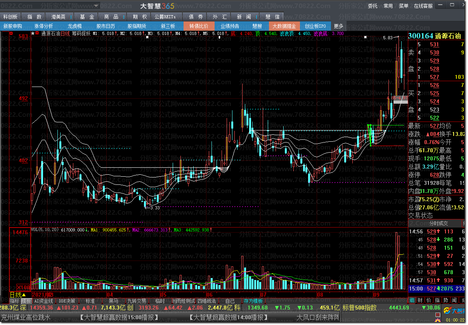Select buy level 1 price 526

[435, 85]
